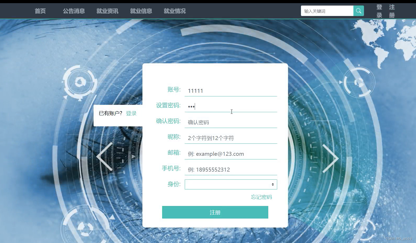Click the teal 登录 link beside 已有账户
The image size is (416, 243).
(x=131, y=113)
